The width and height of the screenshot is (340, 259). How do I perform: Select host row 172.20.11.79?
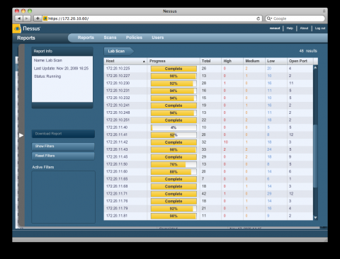click(208, 209)
